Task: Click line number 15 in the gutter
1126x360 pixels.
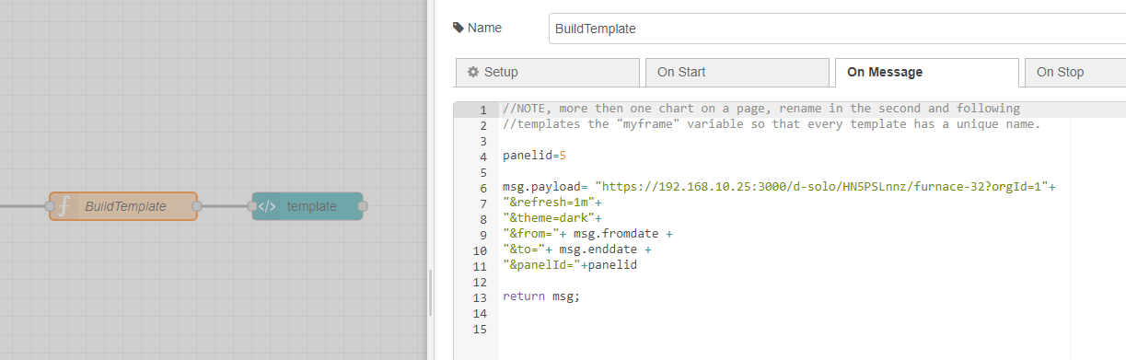Action: [x=479, y=329]
